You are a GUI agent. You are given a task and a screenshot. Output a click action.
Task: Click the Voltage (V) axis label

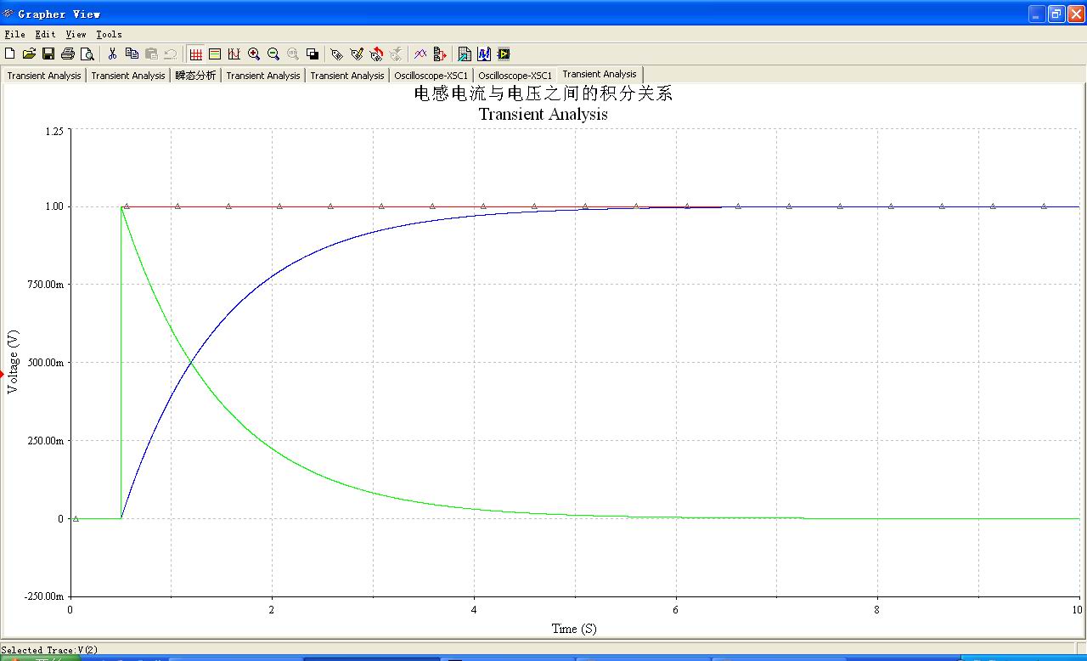13,362
